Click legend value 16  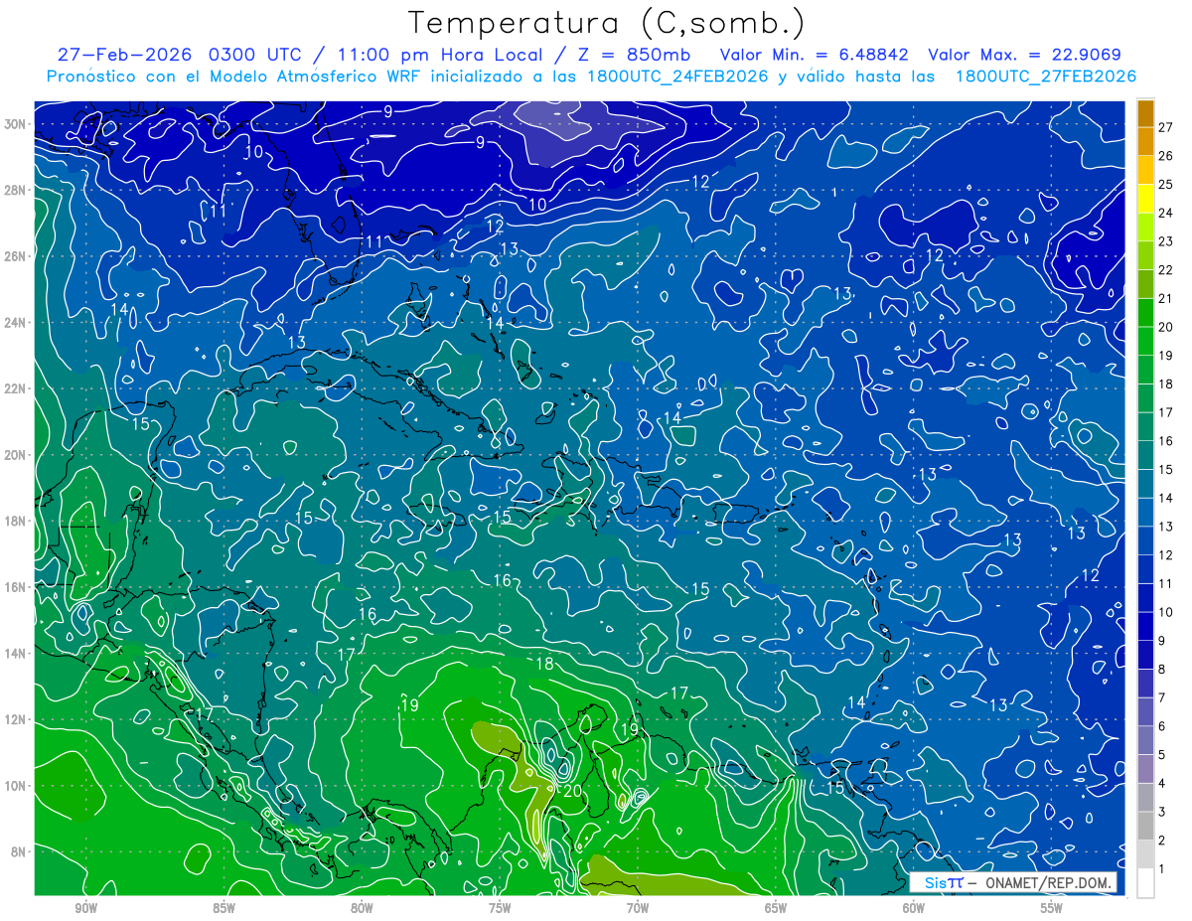pos(1167,441)
